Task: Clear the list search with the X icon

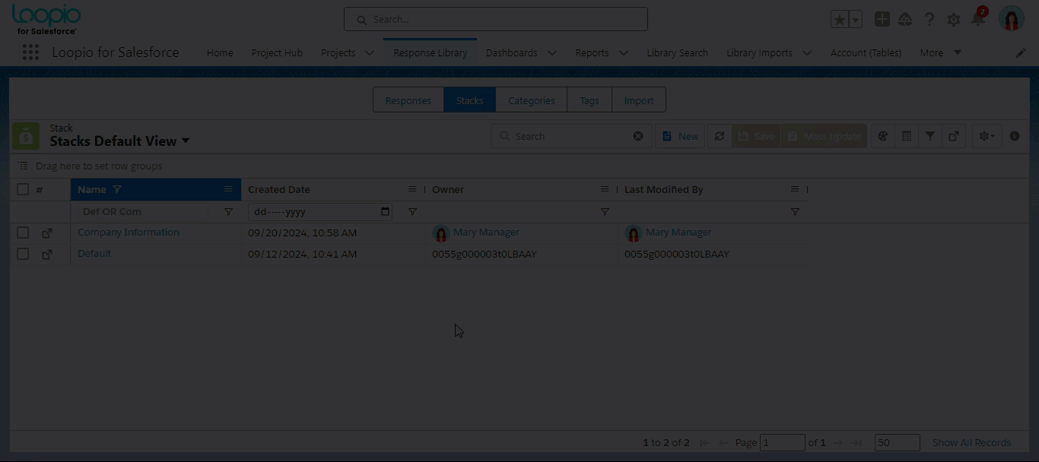Action: [x=638, y=136]
